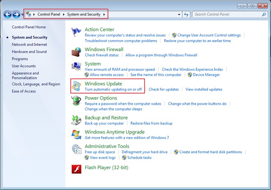Viewport: 271px width, 190px height.
Task: Open Programs category in sidebar
Action: (x=20, y=59)
